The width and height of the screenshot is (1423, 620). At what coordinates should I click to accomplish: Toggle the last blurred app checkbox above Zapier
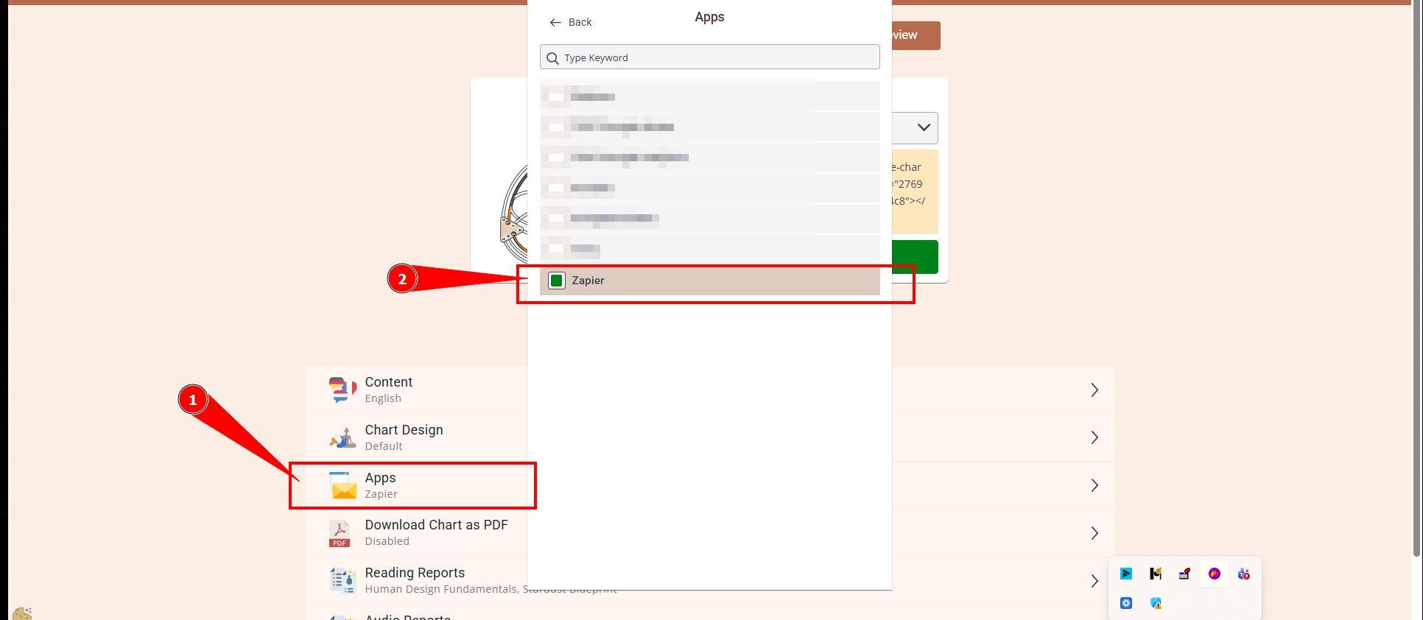tap(556, 249)
